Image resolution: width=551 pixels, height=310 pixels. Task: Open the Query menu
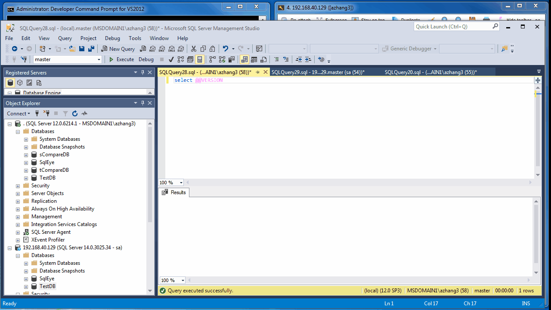[x=65, y=38]
